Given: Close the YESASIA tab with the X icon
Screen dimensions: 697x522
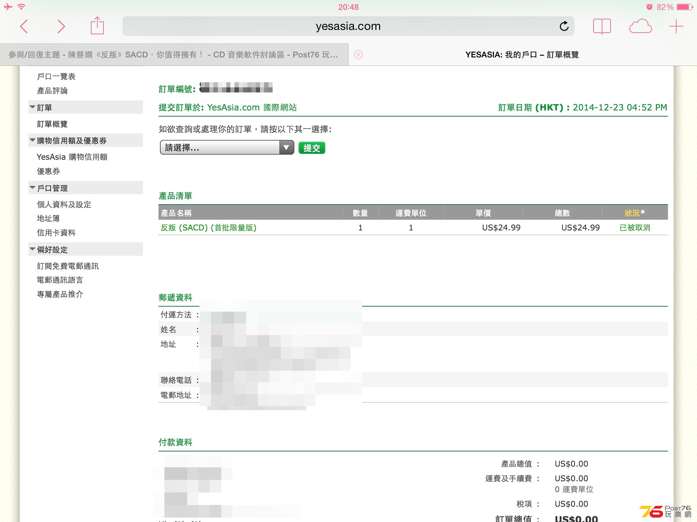Looking at the screenshot, I should [358, 55].
